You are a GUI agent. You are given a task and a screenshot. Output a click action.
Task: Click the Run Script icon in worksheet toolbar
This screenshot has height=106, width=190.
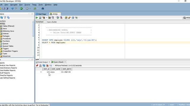coord(40,18)
